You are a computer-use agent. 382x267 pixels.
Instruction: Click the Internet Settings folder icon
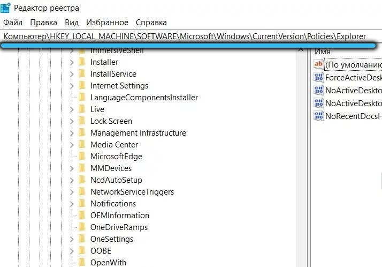pyautogui.click(x=82, y=85)
